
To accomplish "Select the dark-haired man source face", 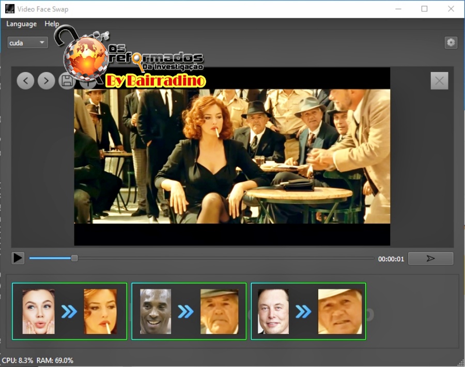I will pos(273,312).
